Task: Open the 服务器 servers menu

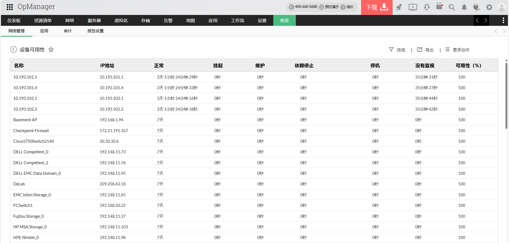Action: tap(94, 20)
